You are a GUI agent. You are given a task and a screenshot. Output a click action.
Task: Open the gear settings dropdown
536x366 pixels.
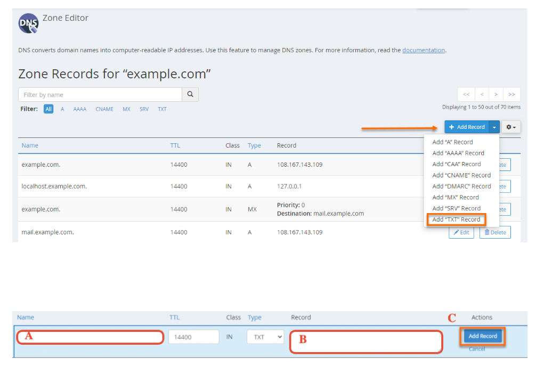coord(511,127)
